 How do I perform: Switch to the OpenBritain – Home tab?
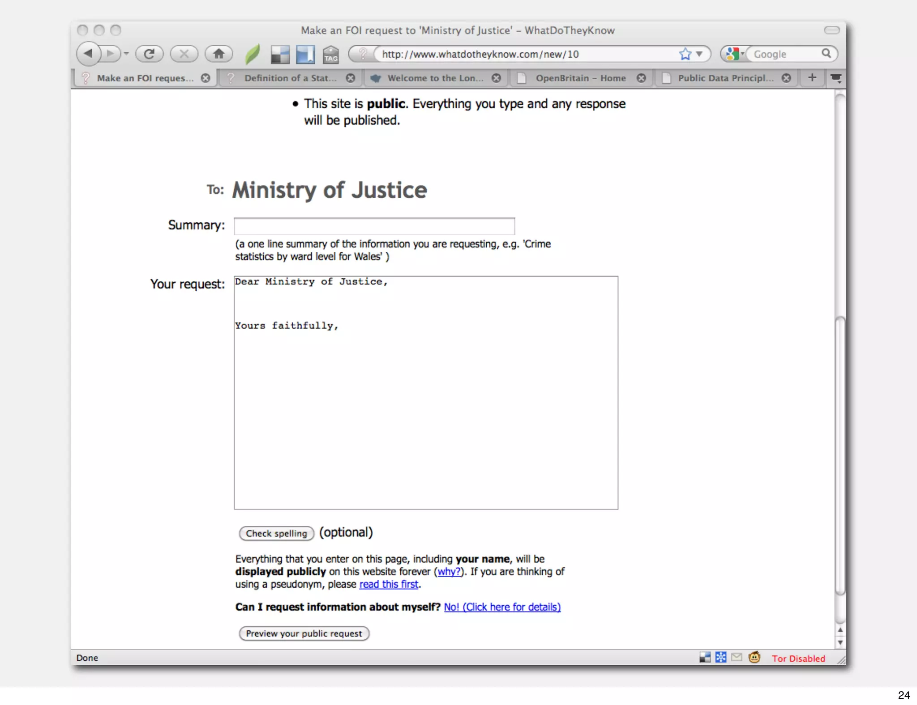coord(580,78)
